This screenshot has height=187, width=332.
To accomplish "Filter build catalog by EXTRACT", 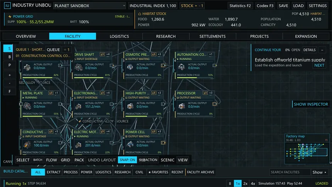I will (54, 172).
